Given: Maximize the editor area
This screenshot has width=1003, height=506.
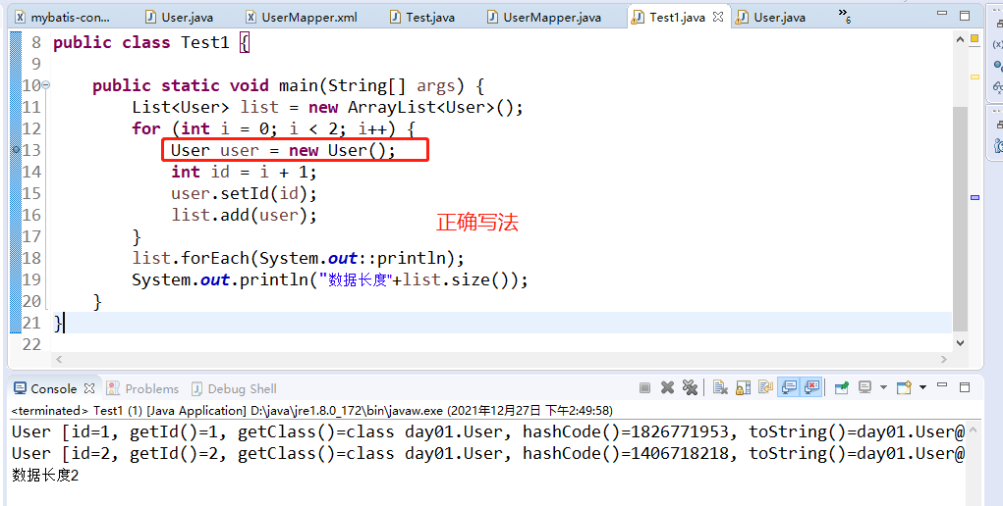Looking at the screenshot, I should [965, 15].
